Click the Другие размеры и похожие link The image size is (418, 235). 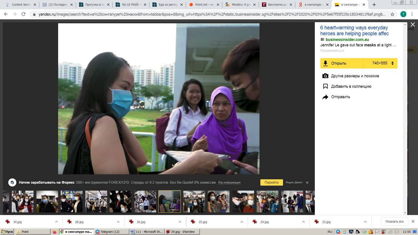pyautogui.click(x=355, y=76)
